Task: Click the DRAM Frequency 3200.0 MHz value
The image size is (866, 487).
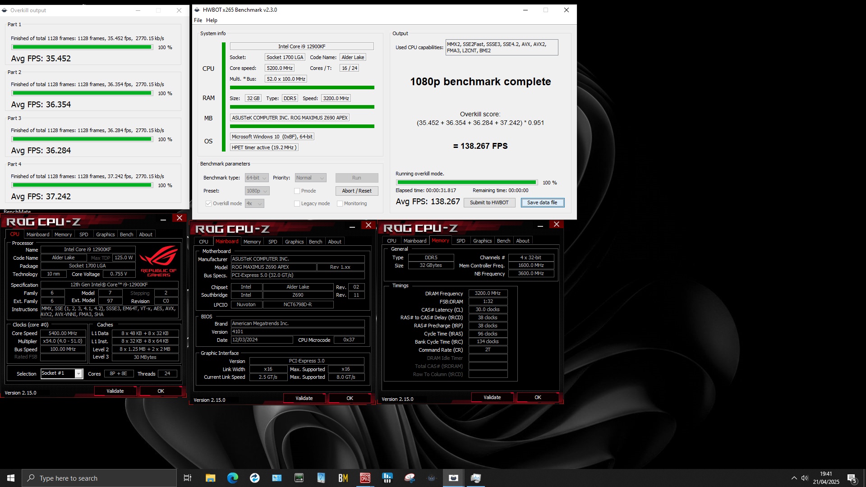Action: 488,294
